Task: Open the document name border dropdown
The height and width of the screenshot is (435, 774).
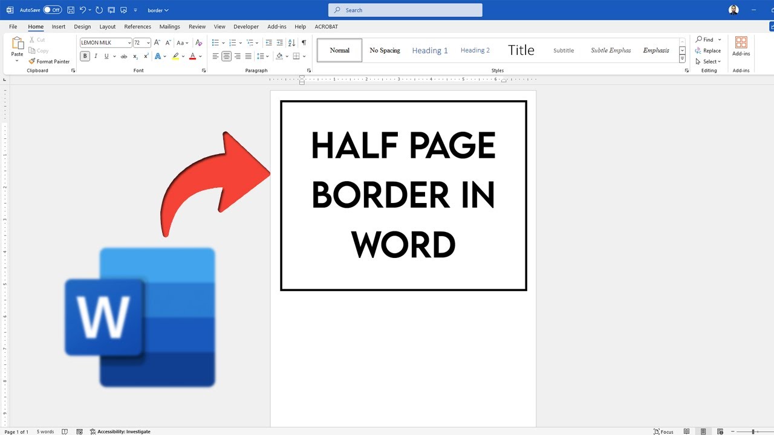Action: (x=158, y=10)
